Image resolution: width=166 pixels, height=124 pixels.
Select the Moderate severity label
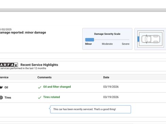click(x=107, y=44)
